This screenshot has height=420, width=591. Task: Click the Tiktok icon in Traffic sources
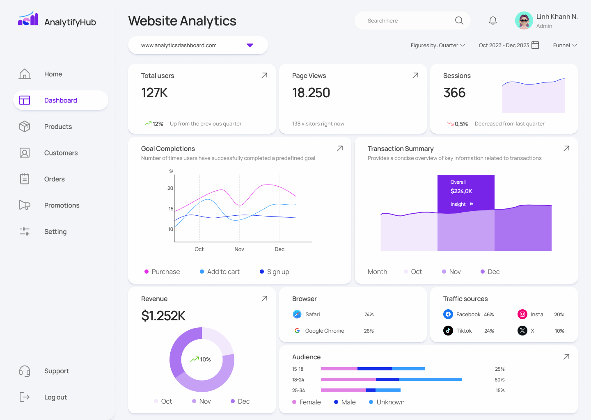pyautogui.click(x=448, y=330)
